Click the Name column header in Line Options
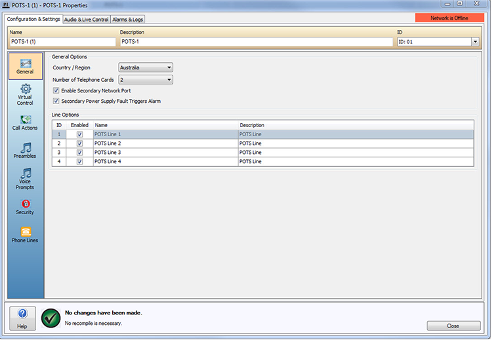 (166, 125)
